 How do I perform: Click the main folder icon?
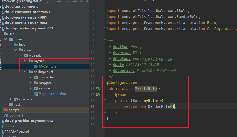tap(11, 39)
